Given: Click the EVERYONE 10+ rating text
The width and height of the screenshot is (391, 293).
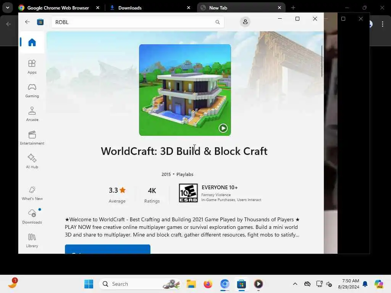Looking at the screenshot, I should [220, 187].
